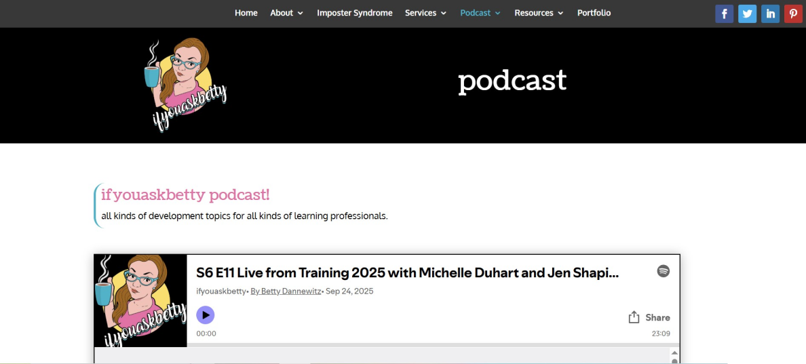806x364 pixels.
Task: Click the Spotify logo in the player
Action: (663, 271)
